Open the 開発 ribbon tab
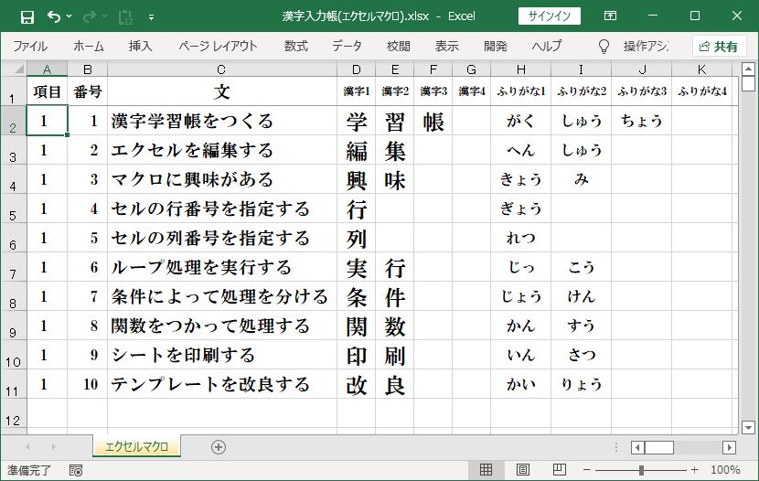This screenshot has width=759, height=481. pyautogui.click(x=496, y=46)
